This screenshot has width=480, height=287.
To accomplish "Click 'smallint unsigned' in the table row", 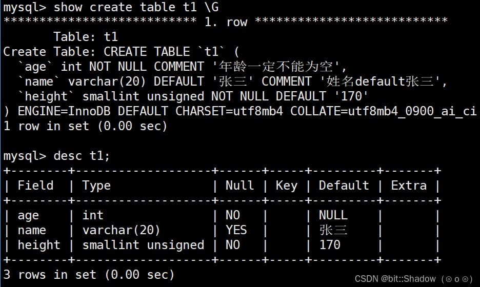I will tap(143, 245).
